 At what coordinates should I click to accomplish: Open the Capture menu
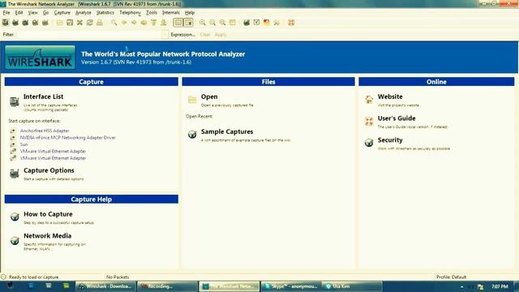point(62,13)
